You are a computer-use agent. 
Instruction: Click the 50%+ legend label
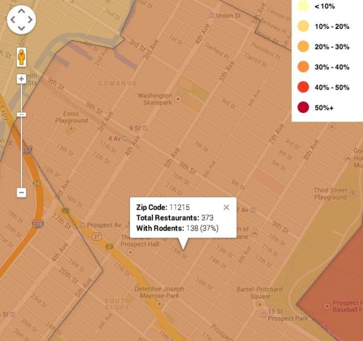[x=324, y=108]
